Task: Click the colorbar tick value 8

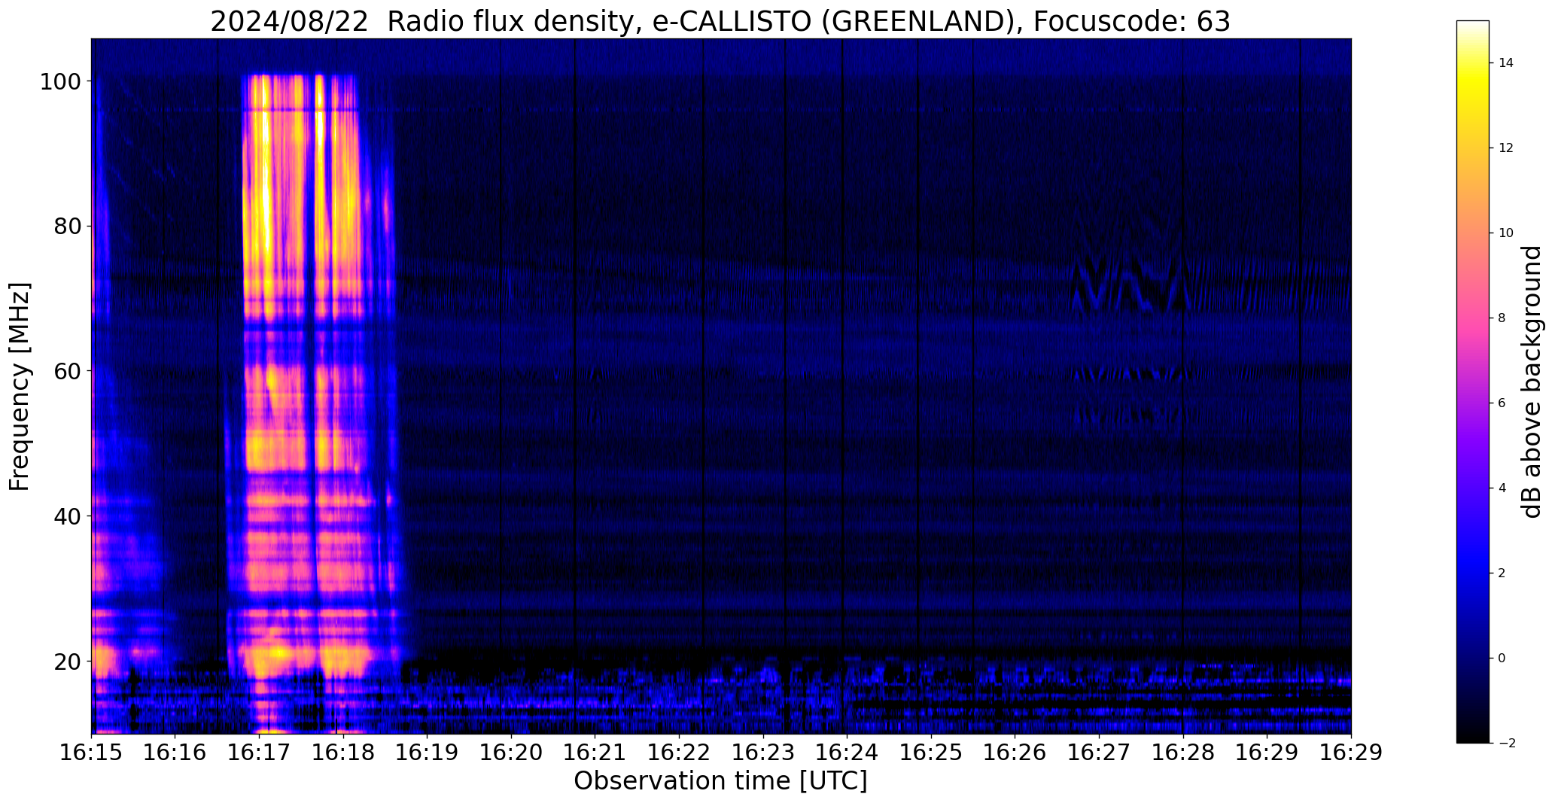Action: [x=1502, y=318]
